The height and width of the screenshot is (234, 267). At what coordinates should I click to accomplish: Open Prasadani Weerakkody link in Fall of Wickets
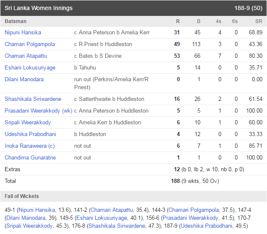click(x=190, y=218)
